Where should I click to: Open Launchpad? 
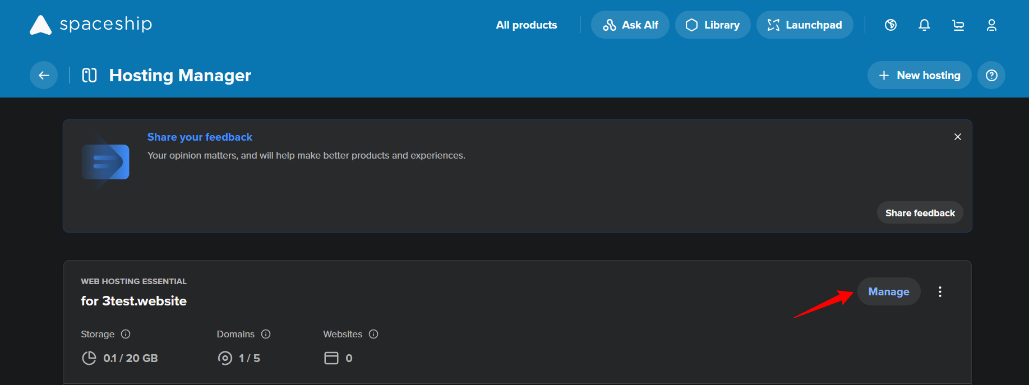coord(805,25)
